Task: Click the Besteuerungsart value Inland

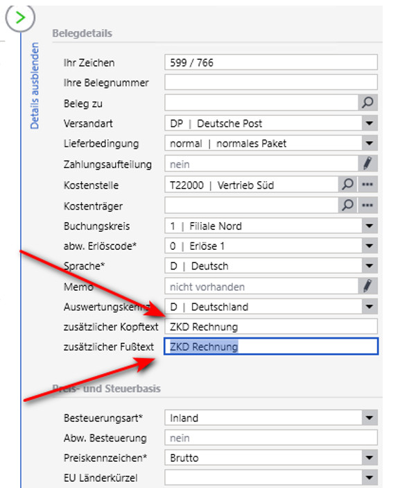Action: coord(184,418)
